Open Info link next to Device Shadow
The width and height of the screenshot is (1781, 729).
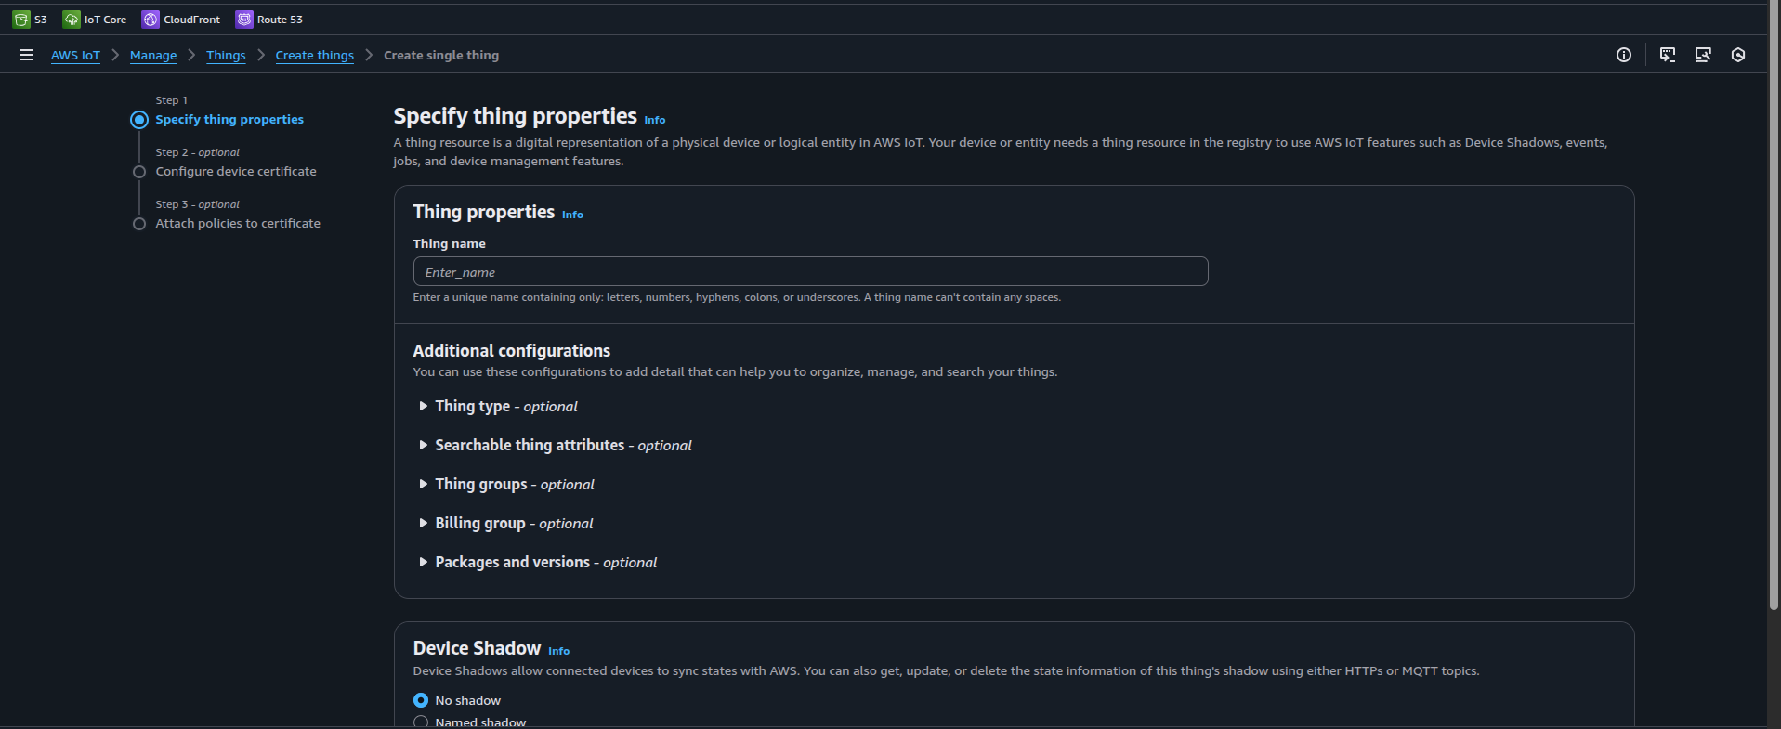coord(558,651)
